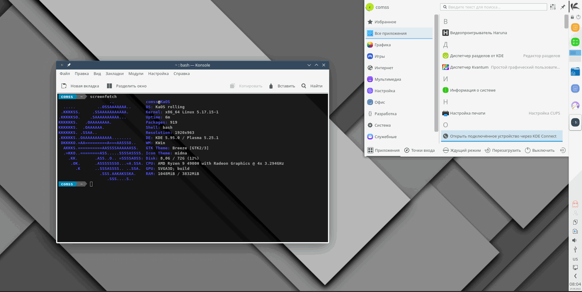
Task: Expand hidden system tray icons arrow
Action: (575, 276)
